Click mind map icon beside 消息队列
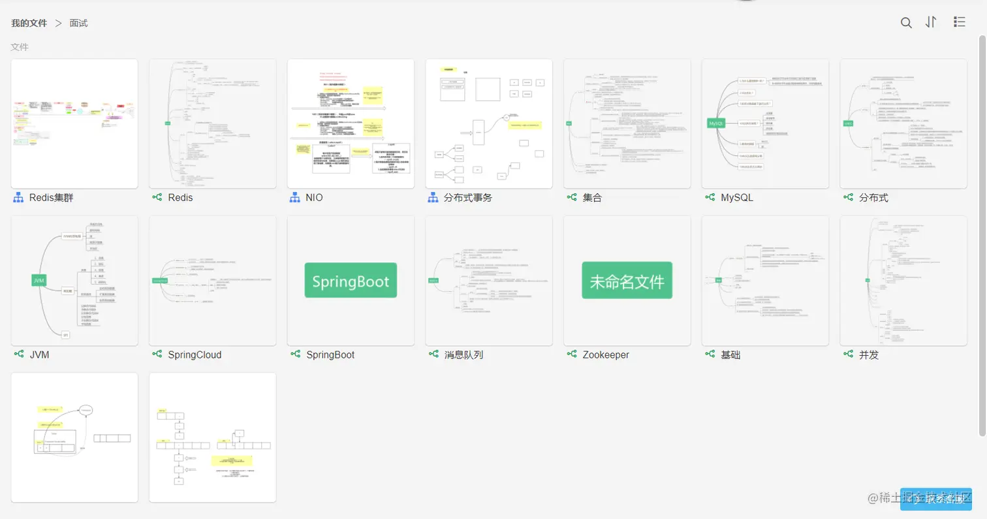Viewport: 987px width, 519px height. point(433,354)
